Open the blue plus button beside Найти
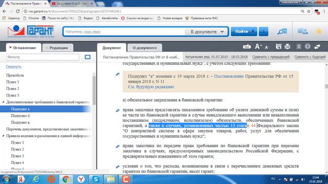 click(x=263, y=32)
